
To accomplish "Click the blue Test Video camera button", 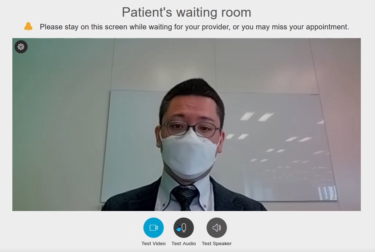I will point(154,228).
